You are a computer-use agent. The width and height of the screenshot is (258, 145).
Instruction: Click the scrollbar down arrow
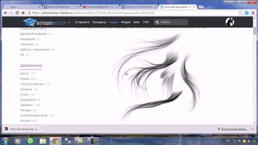[254, 122]
